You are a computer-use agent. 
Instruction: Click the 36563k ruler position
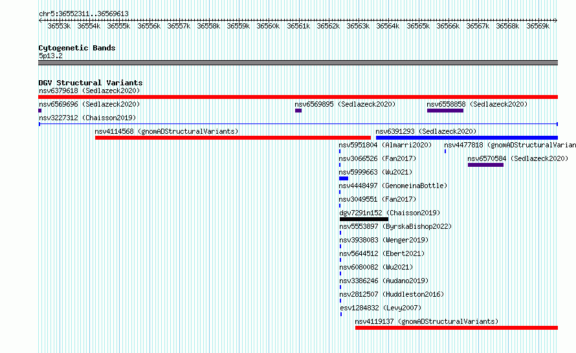pyautogui.click(x=358, y=26)
